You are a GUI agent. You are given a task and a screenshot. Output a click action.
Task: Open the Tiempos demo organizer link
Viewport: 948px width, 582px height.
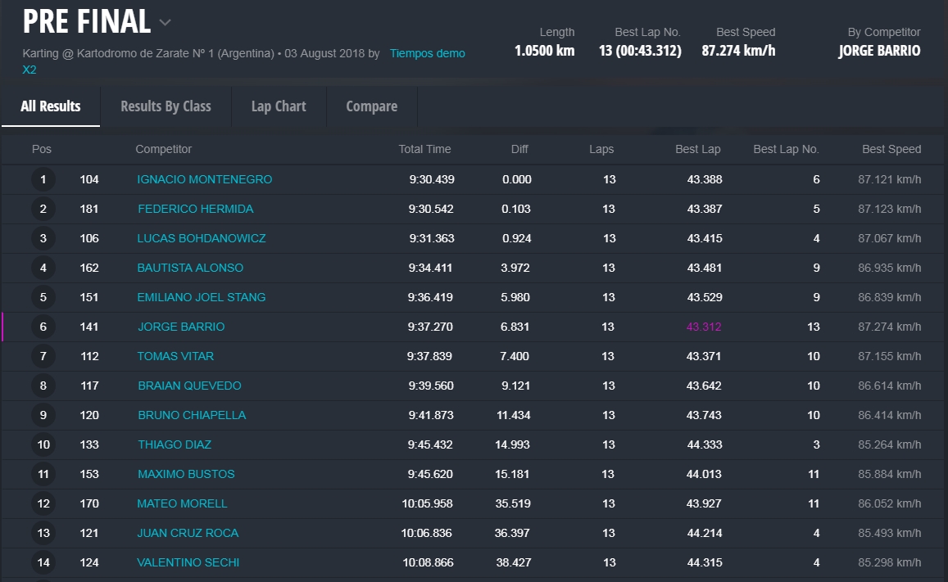tap(427, 53)
